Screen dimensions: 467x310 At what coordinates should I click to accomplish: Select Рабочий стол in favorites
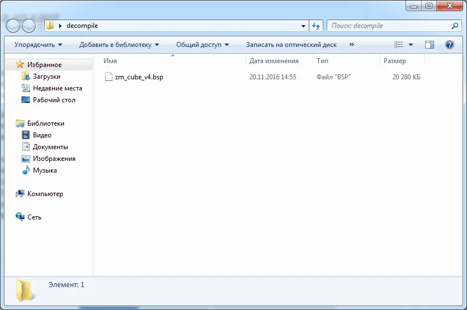pos(54,100)
